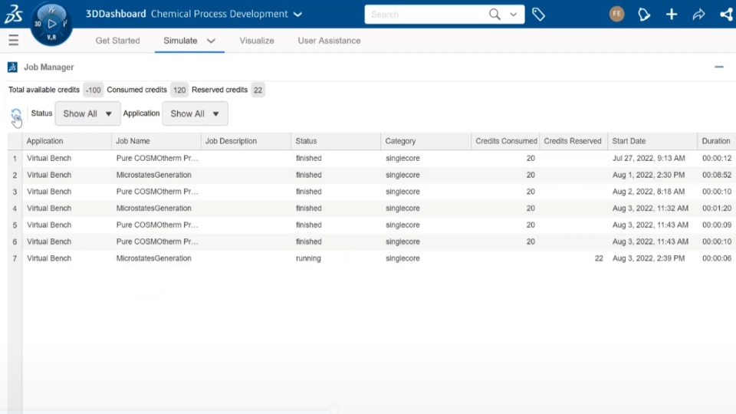This screenshot has width=736, height=414.
Task: Open the user profile avatar
Action: [616, 14]
